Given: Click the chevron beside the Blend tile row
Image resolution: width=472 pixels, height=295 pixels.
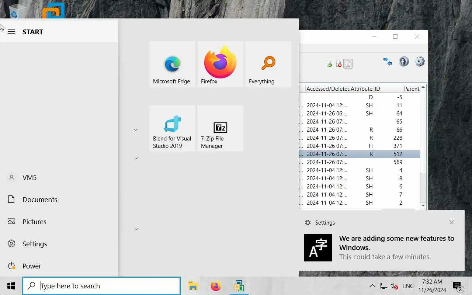Looking at the screenshot, I should [x=136, y=129].
